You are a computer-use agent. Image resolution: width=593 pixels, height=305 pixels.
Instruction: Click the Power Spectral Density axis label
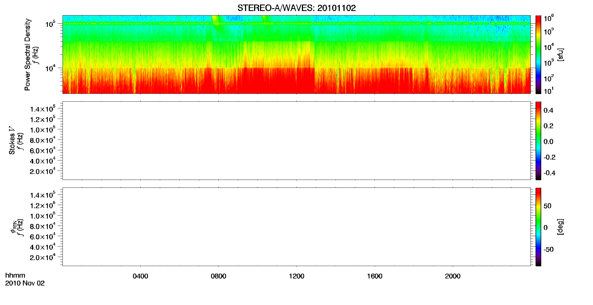(27, 55)
